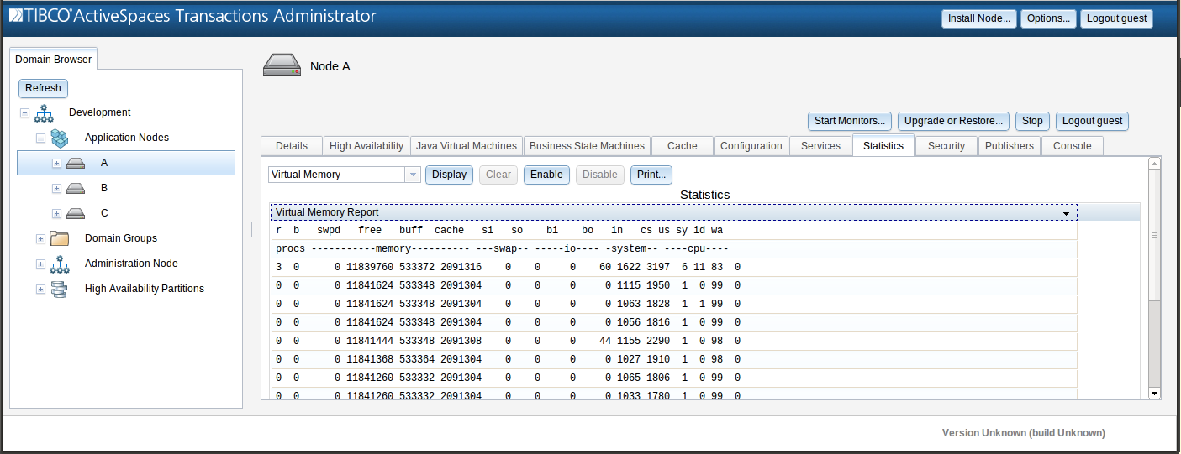Open the Cache tab

click(x=683, y=146)
